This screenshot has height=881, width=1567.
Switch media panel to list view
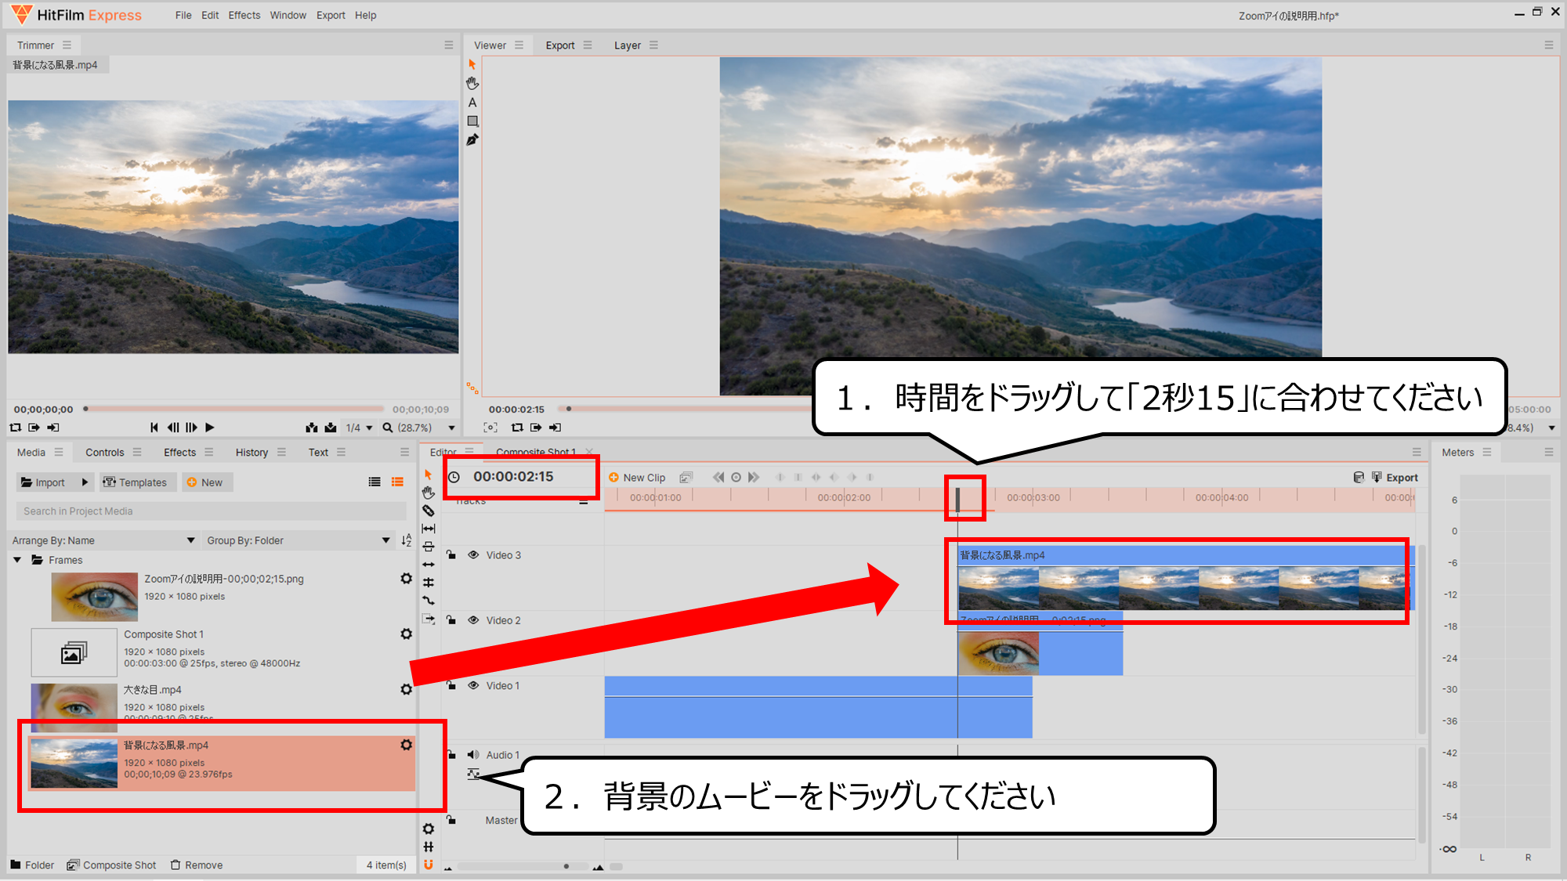coord(375,482)
